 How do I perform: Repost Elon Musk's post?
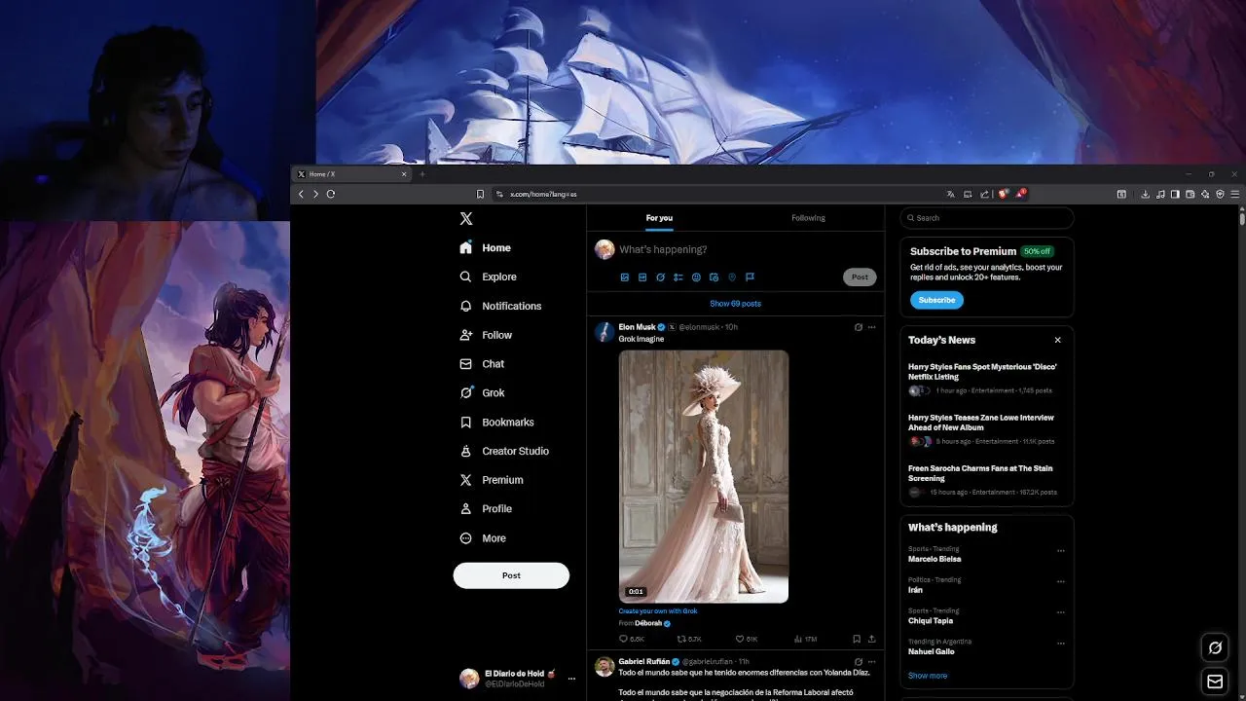(689, 640)
